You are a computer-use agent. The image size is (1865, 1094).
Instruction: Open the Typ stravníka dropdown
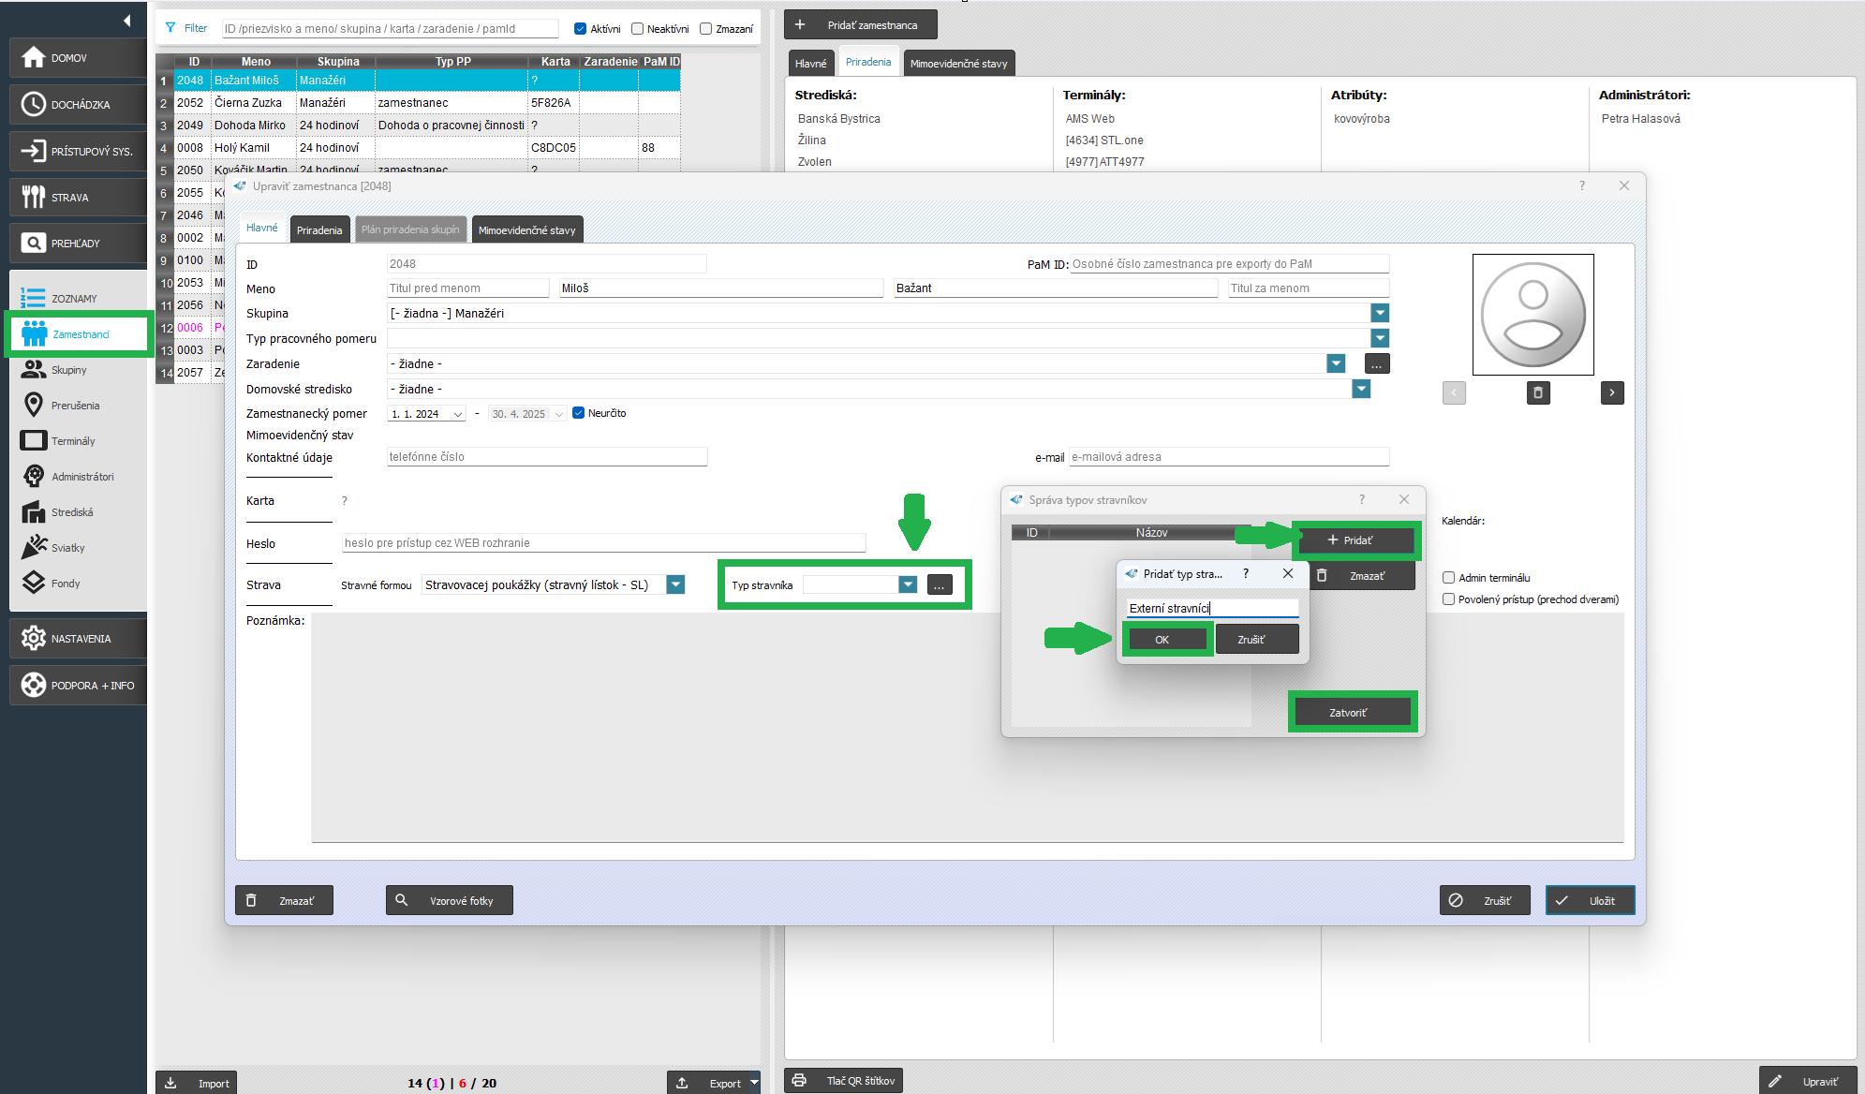tap(907, 584)
